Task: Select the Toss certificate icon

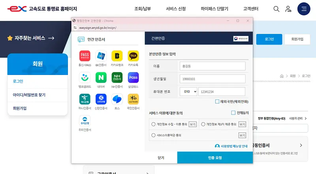Action: 117,99
